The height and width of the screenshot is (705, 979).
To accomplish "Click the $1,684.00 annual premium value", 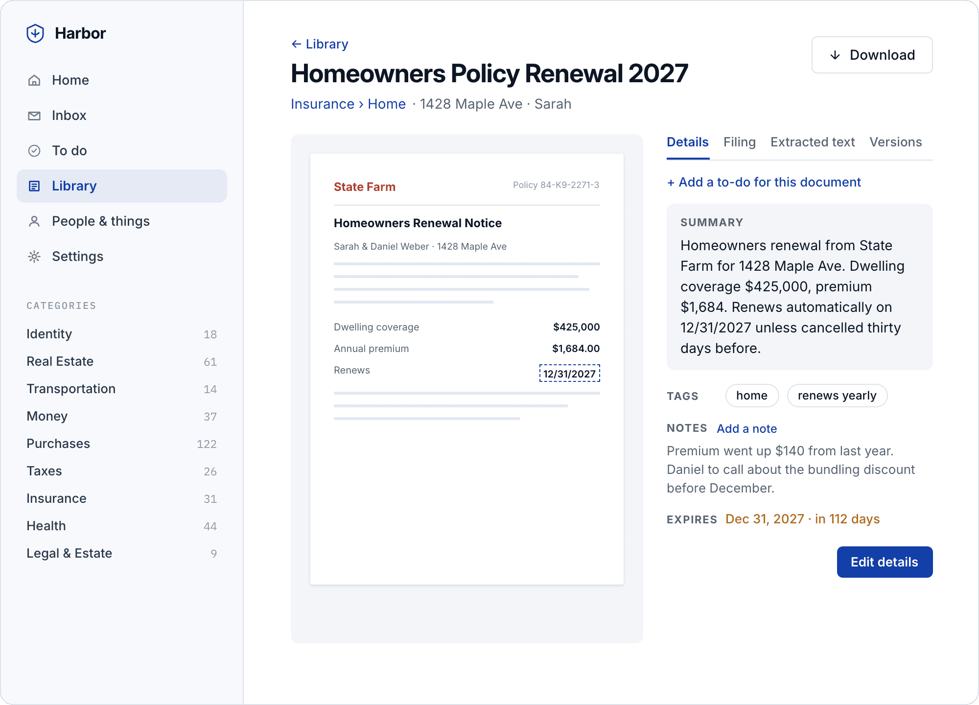I will point(576,349).
